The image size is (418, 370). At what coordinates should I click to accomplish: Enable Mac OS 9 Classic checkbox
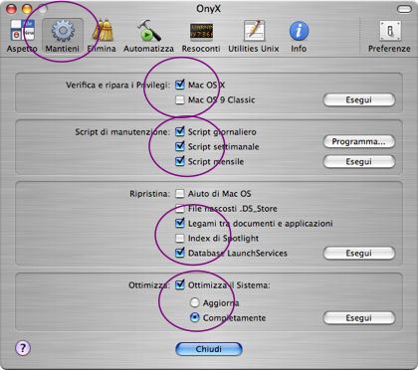click(x=180, y=99)
